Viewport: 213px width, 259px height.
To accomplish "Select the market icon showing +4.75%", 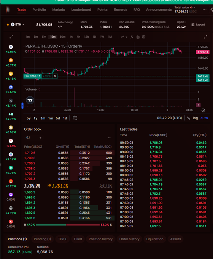I will (x=11, y=114).
